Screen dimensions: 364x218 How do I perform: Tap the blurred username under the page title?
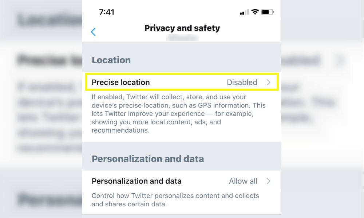(x=182, y=37)
